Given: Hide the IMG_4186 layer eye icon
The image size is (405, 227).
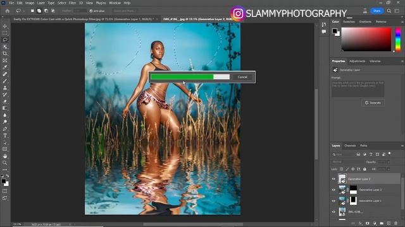Looking at the screenshot, I should click(x=333, y=212).
